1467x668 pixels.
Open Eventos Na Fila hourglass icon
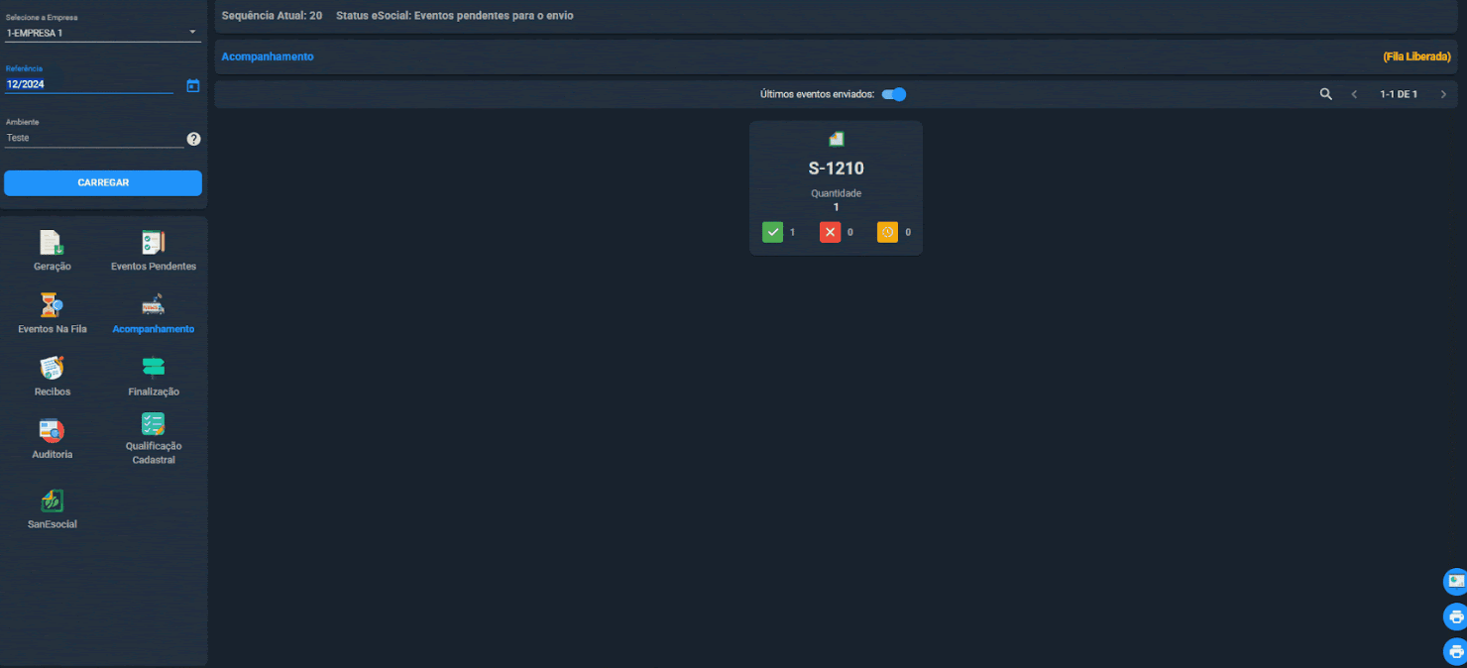click(x=52, y=305)
